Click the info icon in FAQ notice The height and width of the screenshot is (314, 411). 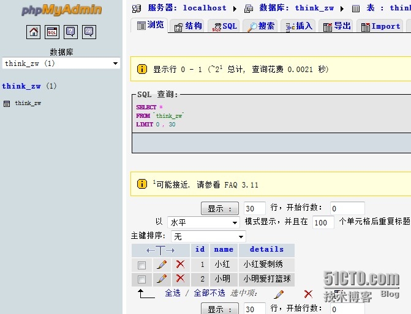(x=142, y=184)
